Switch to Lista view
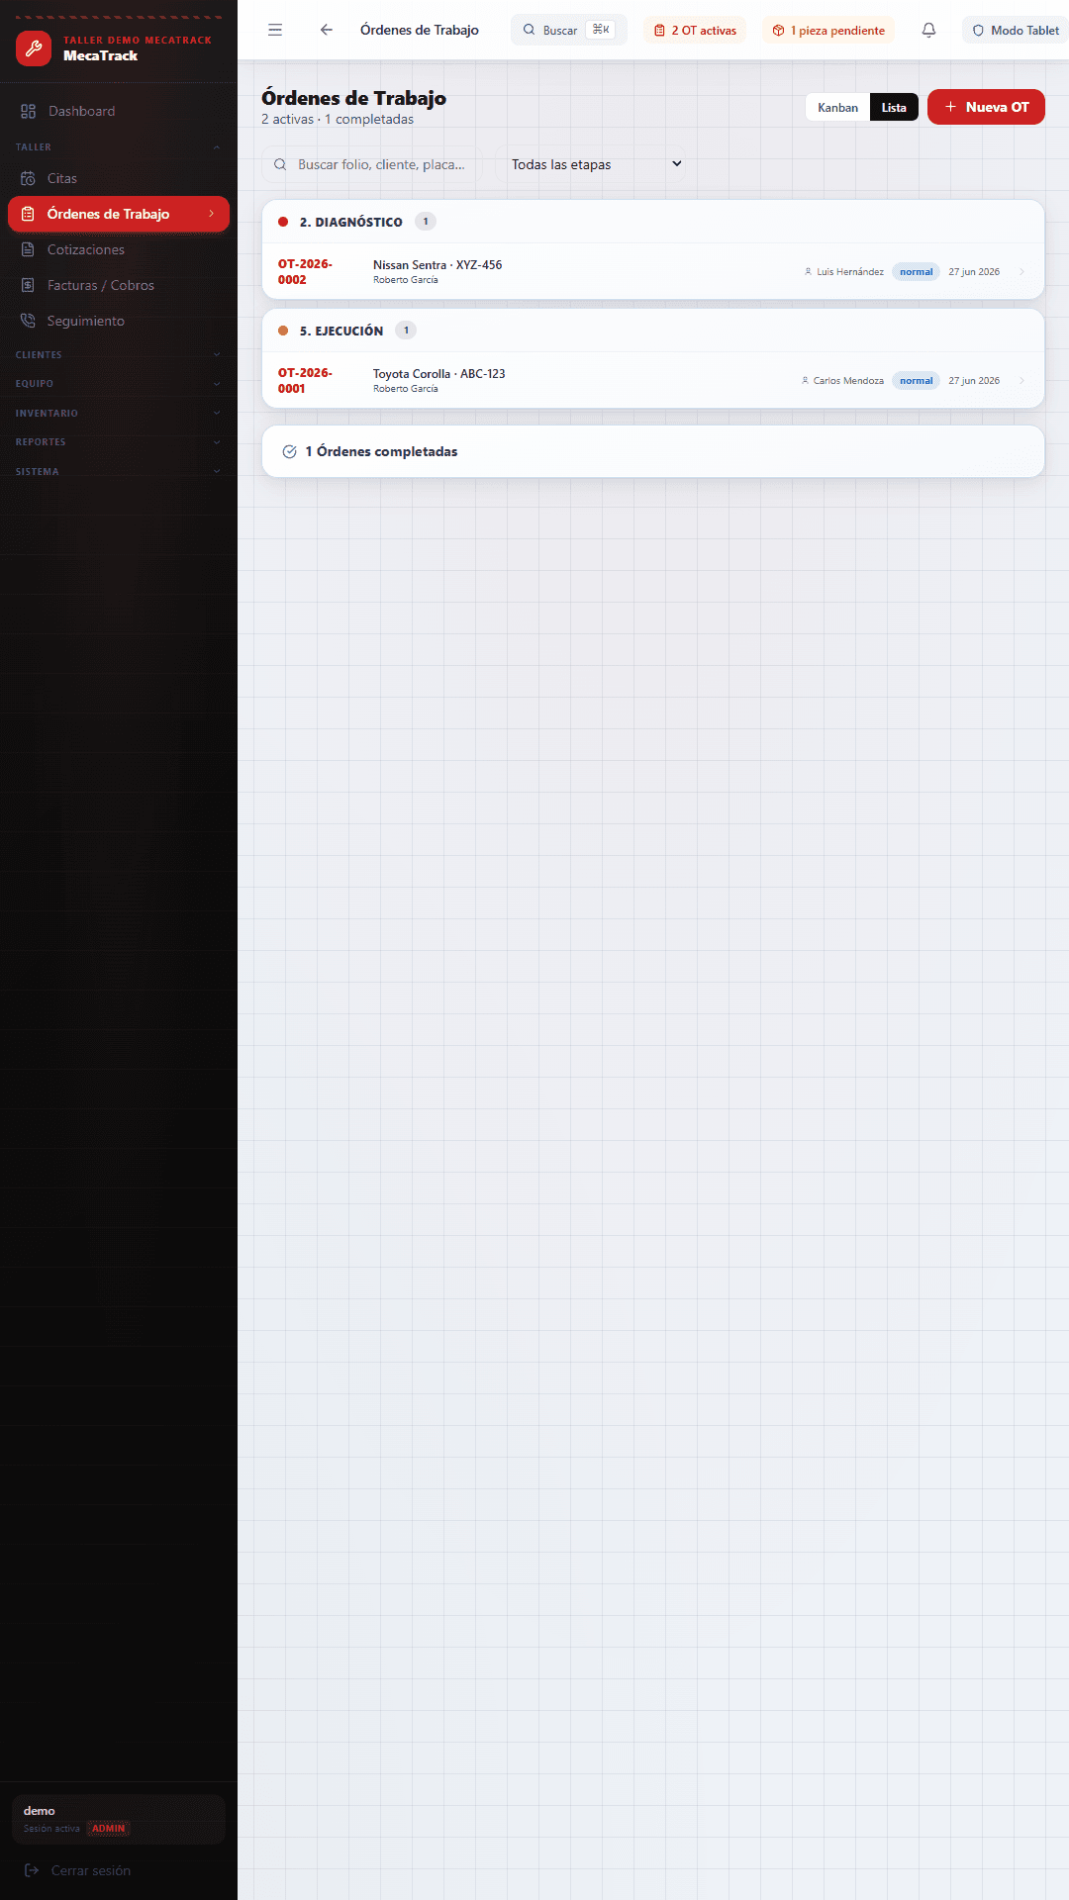This screenshot has width=1069, height=1900. pos(894,107)
